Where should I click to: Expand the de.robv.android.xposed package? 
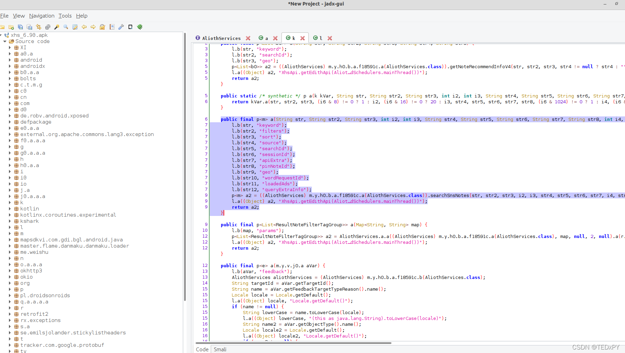click(x=10, y=116)
